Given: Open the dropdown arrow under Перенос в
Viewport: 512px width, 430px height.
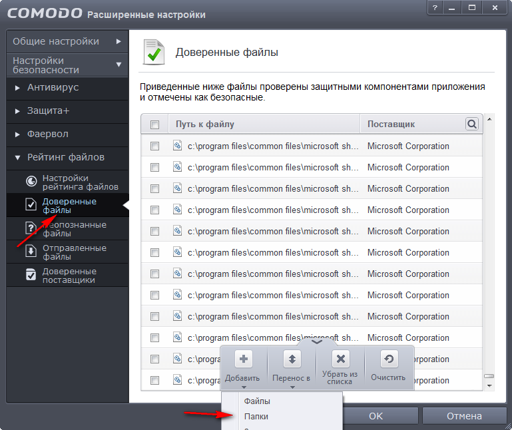Looking at the screenshot, I should pos(292,387).
